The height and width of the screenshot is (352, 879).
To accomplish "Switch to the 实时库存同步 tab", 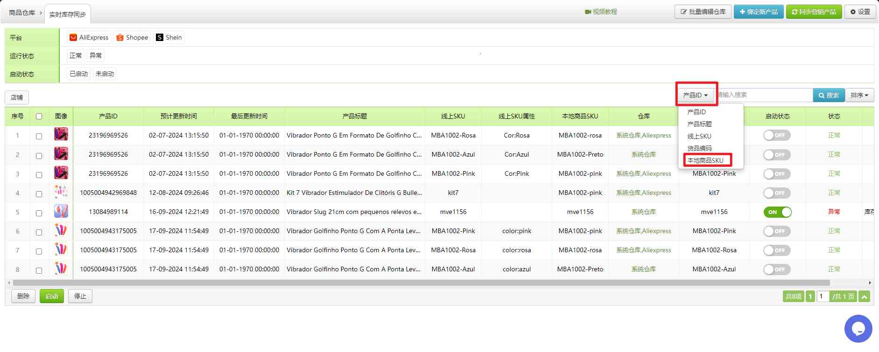I will pyautogui.click(x=68, y=14).
